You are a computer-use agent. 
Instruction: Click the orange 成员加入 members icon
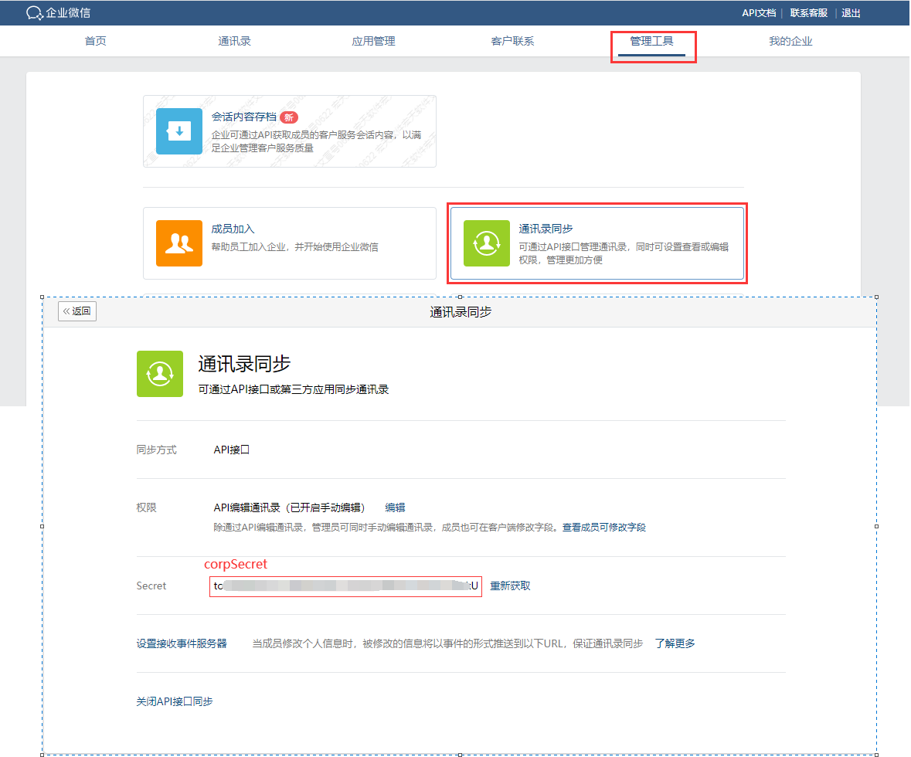(179, 243)
